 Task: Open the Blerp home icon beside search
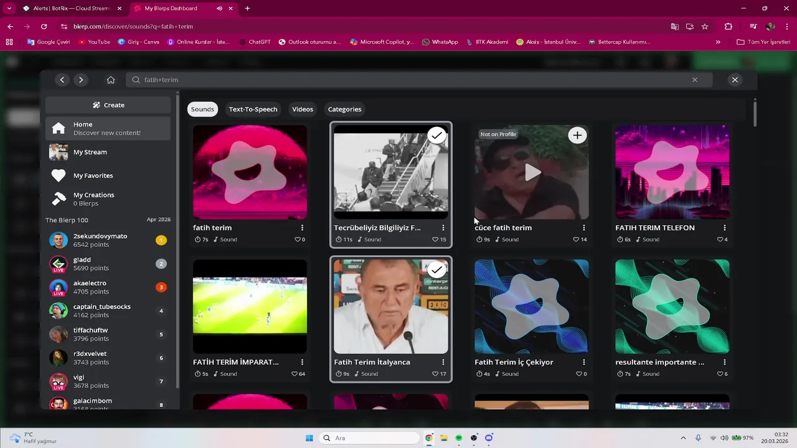tap(111, 80)
